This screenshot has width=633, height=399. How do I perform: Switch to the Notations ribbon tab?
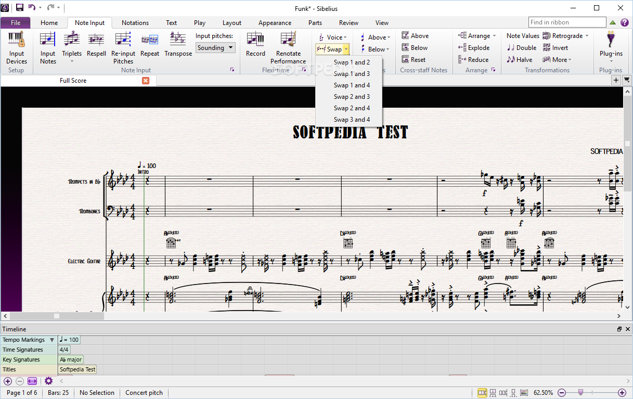[135, 23]
